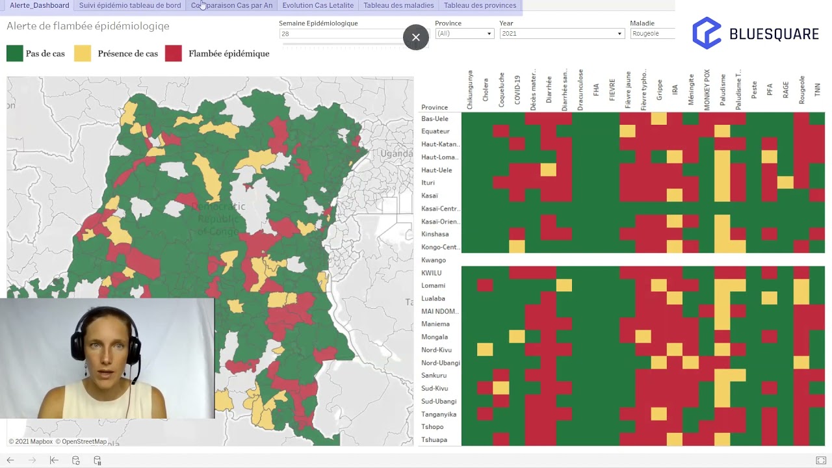
Task: Click the yellow Présence de cas legend swatch
Action: click(83, 53)
